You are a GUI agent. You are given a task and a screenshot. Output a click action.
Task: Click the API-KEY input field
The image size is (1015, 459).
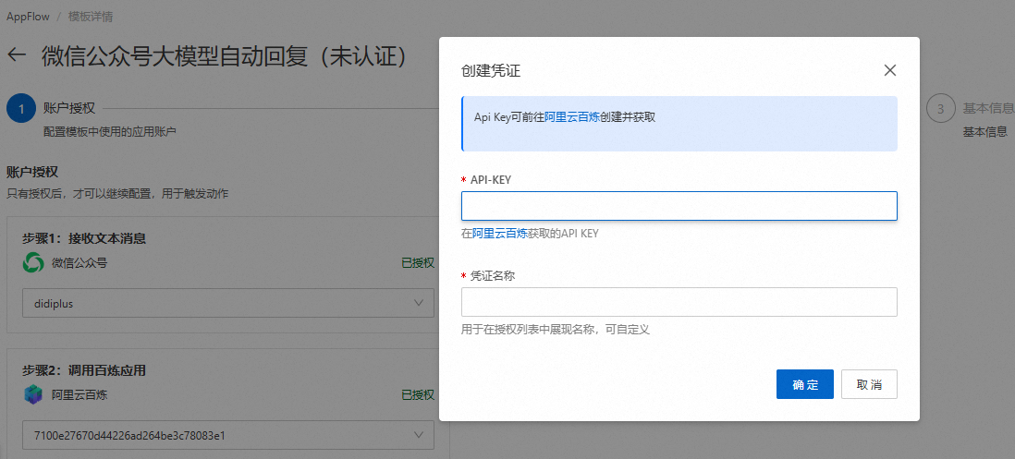[679, 206]
